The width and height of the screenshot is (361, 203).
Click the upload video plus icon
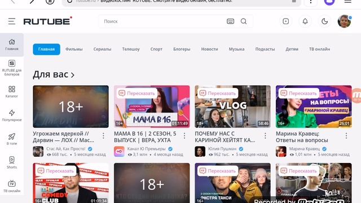pyautogui.click(x=286, y=21)
